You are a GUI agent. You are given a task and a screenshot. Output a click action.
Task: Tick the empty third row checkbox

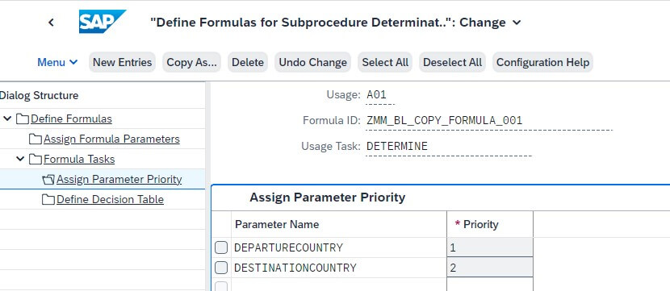(221, 286)
